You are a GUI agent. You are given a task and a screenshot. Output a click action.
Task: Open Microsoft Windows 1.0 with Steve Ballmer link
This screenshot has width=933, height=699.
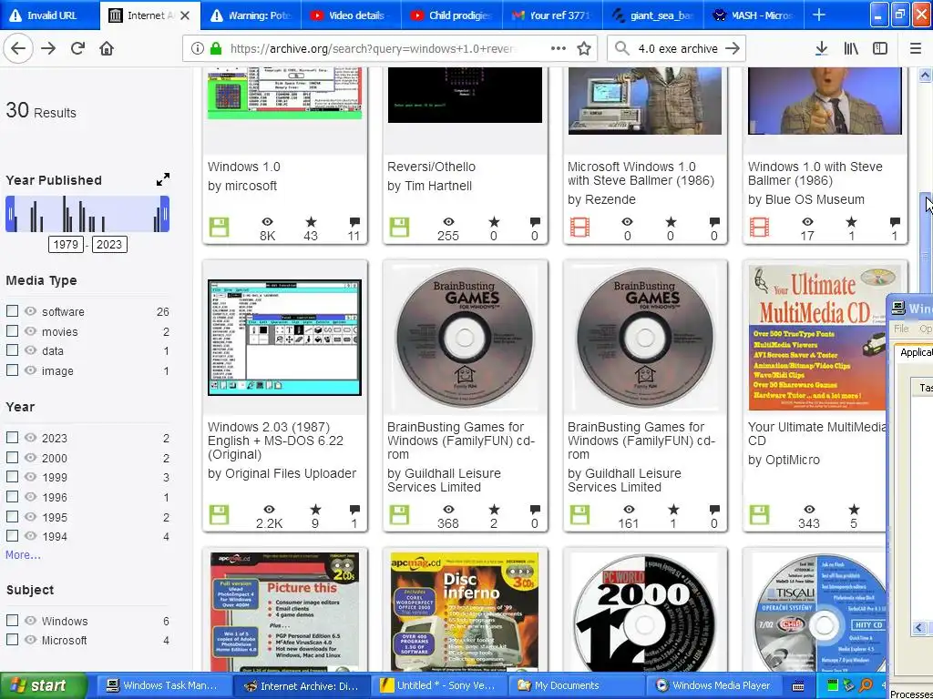[641, 174]
